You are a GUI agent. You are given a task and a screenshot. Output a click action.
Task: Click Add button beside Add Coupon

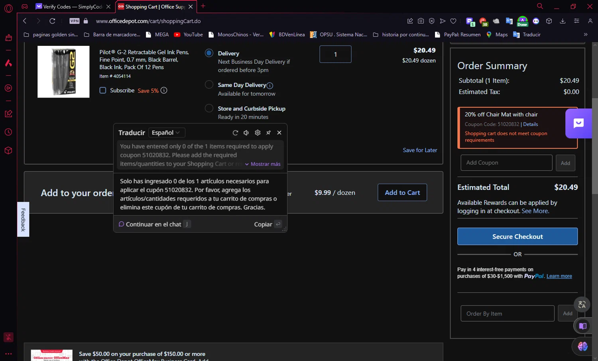pos(565,163)
